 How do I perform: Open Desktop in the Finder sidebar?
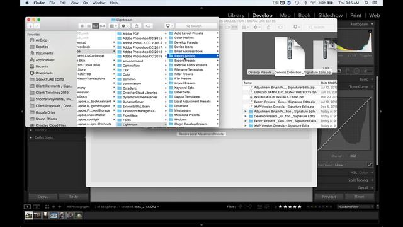click(x=42, y=47)
